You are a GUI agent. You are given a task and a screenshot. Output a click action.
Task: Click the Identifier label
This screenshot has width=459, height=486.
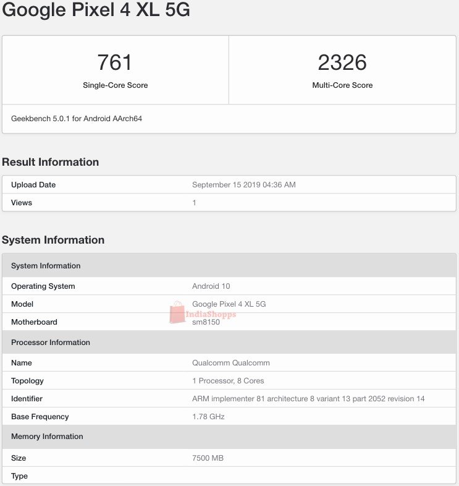[27, 399]
